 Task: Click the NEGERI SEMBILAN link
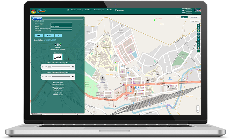tap(50, 40)
